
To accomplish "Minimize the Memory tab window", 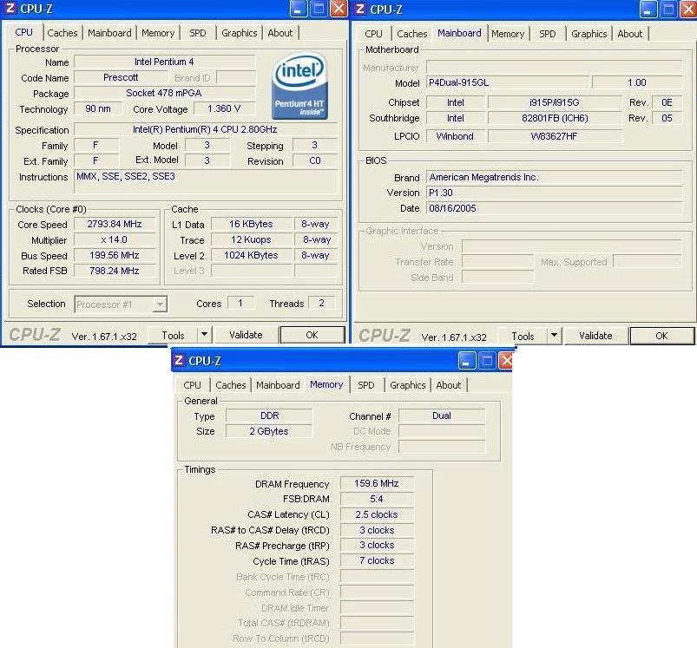I will click(466, 361).
